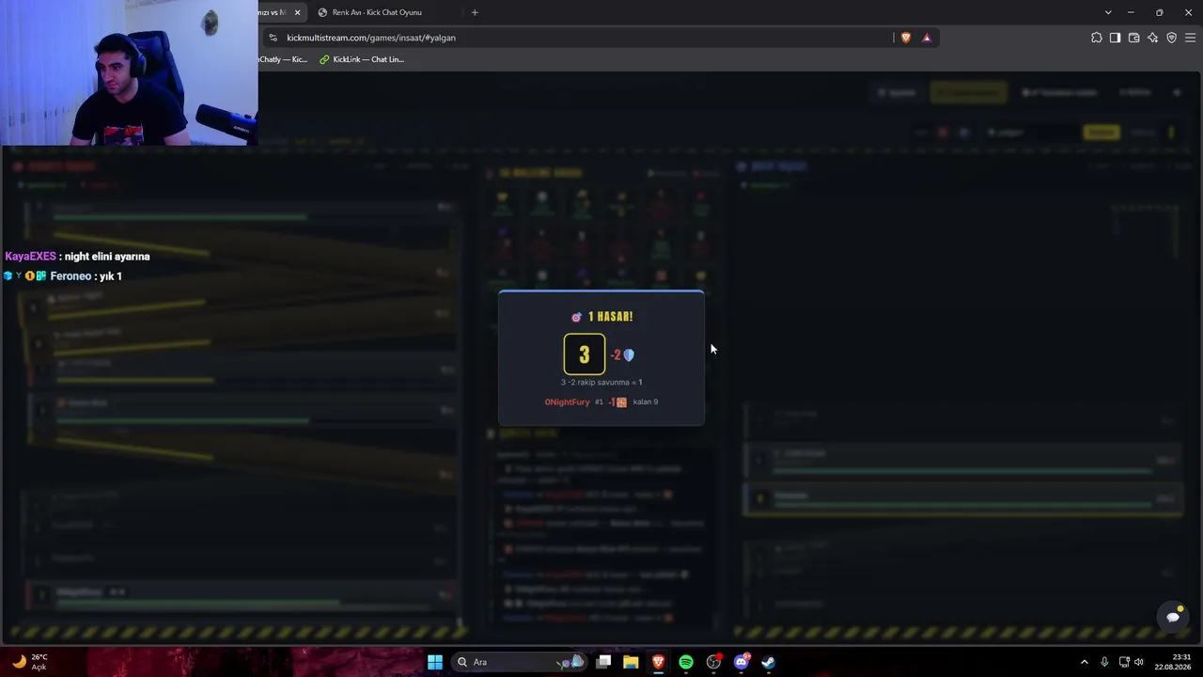Open File Explorer from the taskbar
The width and height of the screenshot is (1203, 677).
(x=631, y=662)
